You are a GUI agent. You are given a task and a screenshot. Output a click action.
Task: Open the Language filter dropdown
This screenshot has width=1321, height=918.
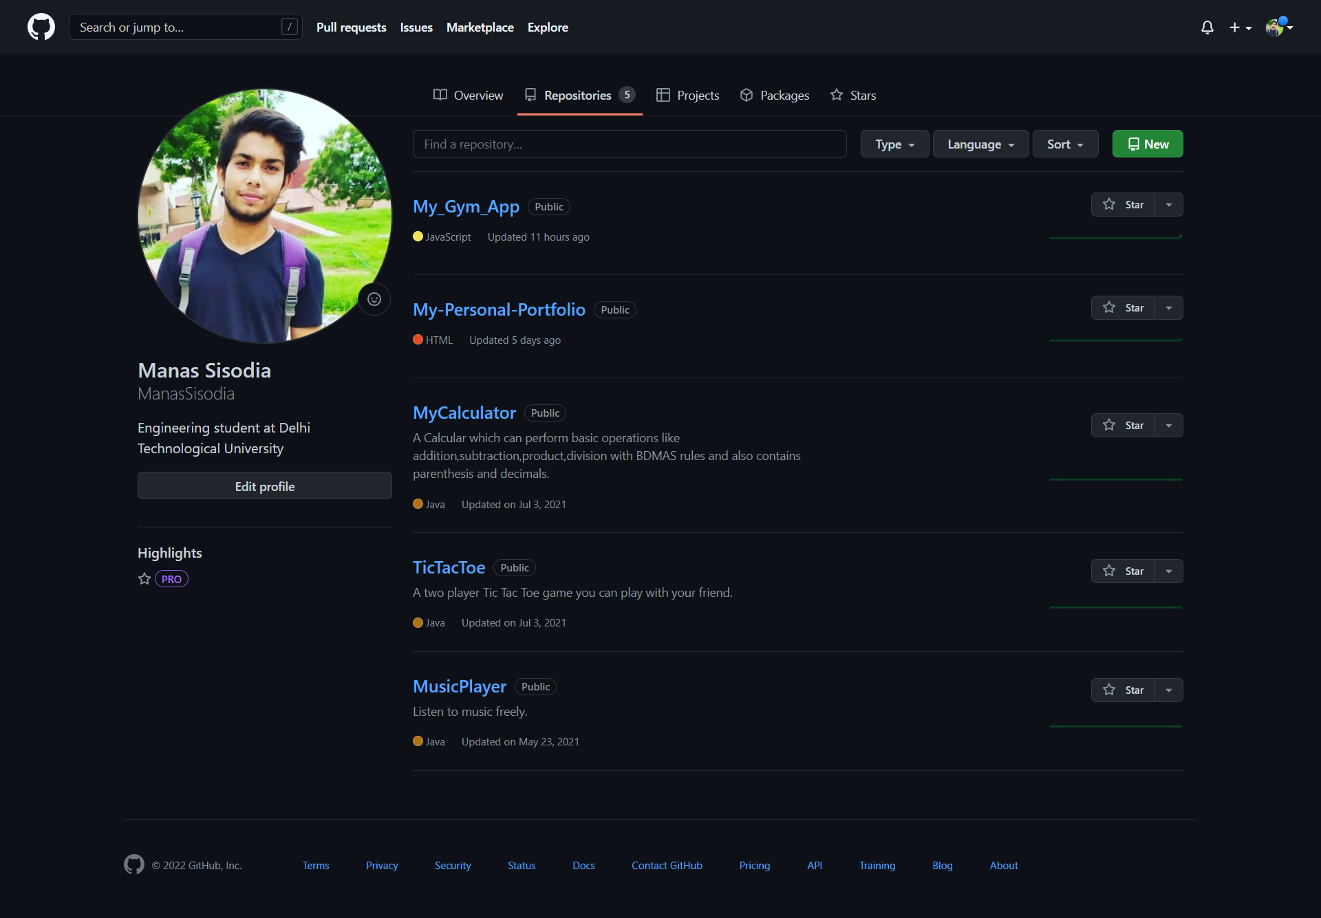tap(980, 144)
